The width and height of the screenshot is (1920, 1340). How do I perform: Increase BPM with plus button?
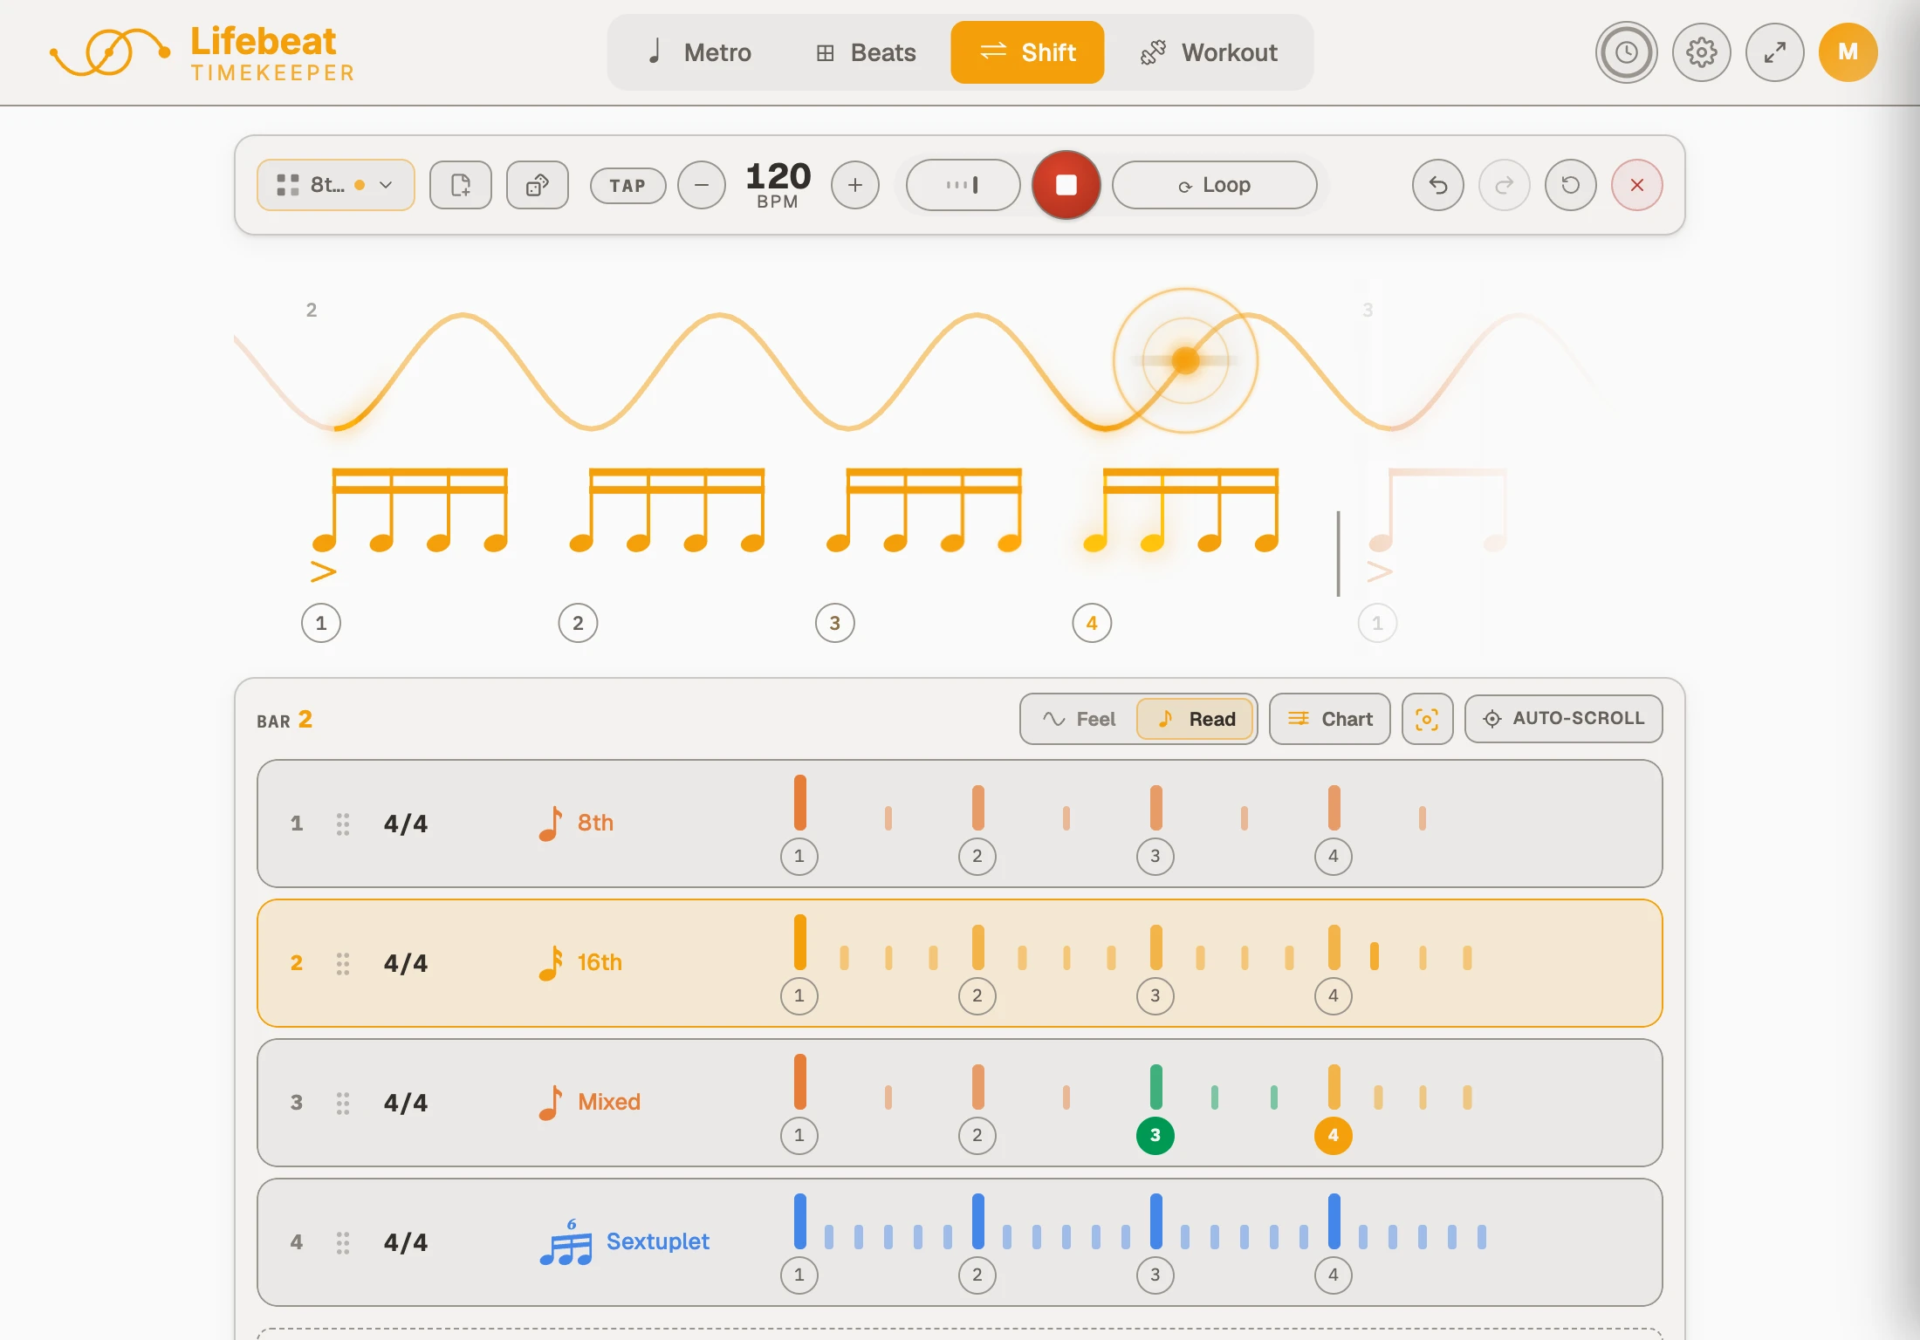point(854,185)
